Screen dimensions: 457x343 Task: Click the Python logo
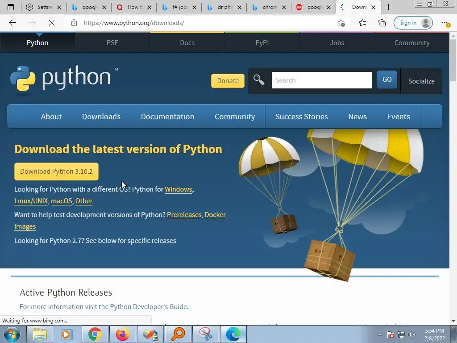tap(64, 79)
